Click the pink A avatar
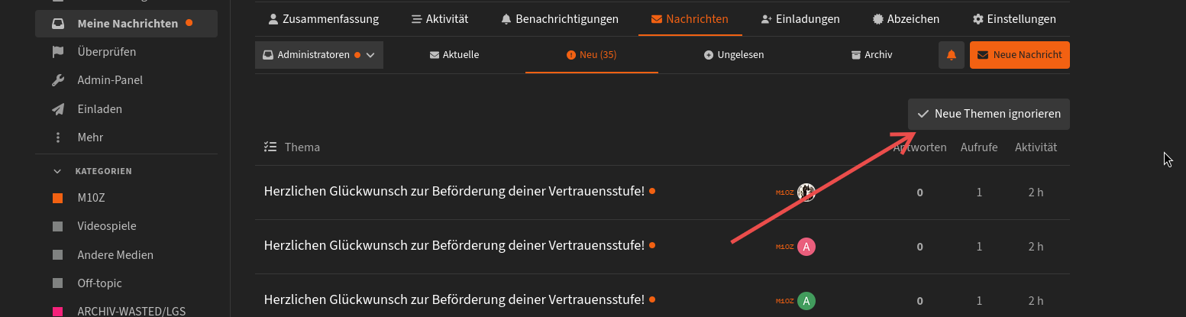The width and height of the screenshot is (1186, 317). pyautogui.click(x=806, y=247)
